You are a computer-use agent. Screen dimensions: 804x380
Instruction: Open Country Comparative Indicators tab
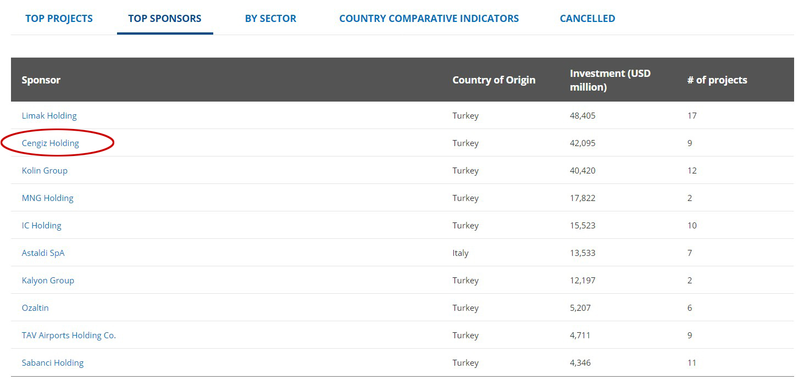[x=429, y=19]
